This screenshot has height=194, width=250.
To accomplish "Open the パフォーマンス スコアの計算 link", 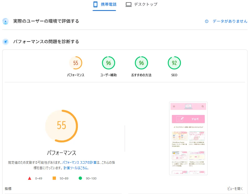I will 79,162.
